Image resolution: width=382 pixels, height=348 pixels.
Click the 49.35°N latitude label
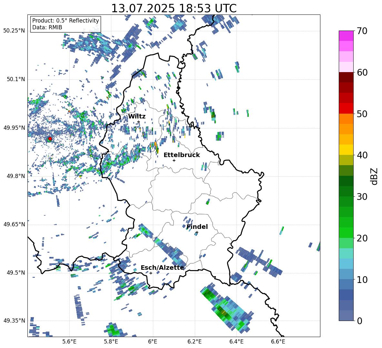click(x=14, y=321)
